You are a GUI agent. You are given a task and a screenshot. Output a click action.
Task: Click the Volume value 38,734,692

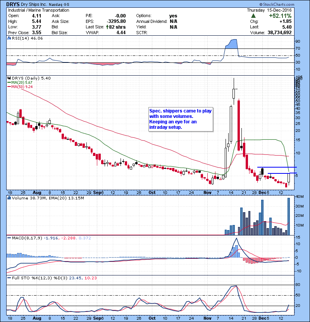(x=279, y=33)
